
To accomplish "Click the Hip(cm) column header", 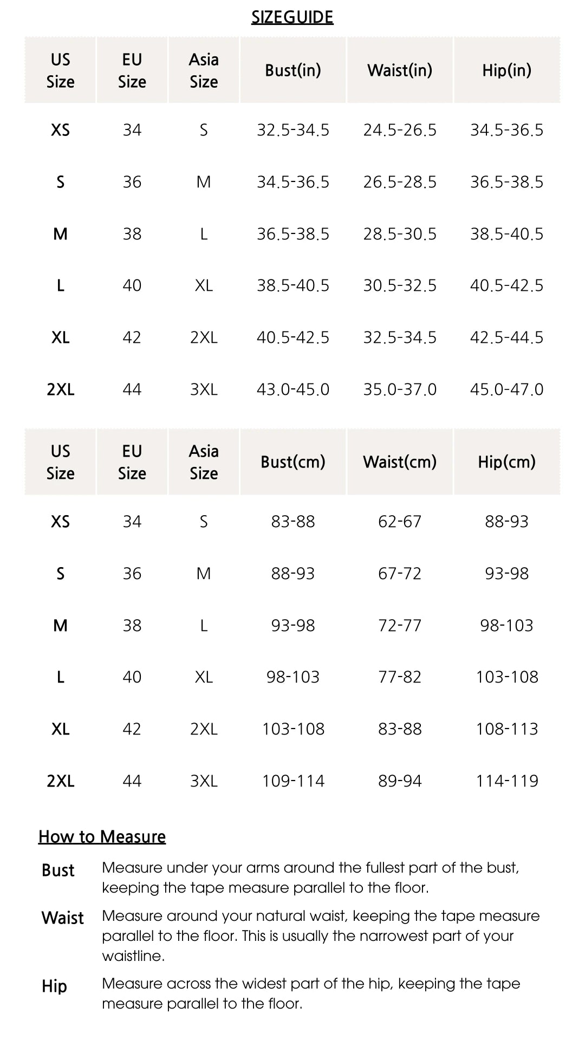I will [x=507, y=462].
